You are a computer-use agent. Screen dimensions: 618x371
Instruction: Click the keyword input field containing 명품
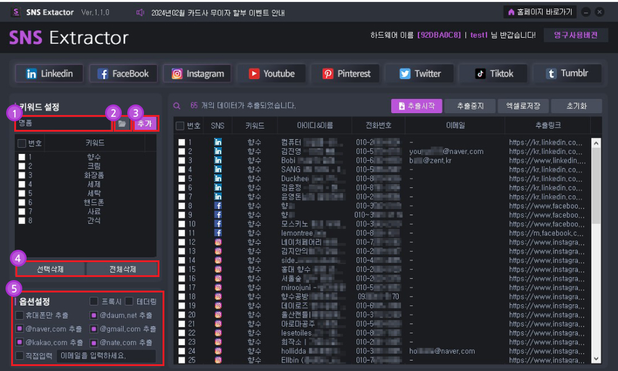64,124
